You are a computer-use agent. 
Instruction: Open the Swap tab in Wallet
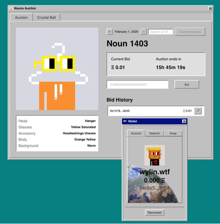click(173, 133)
